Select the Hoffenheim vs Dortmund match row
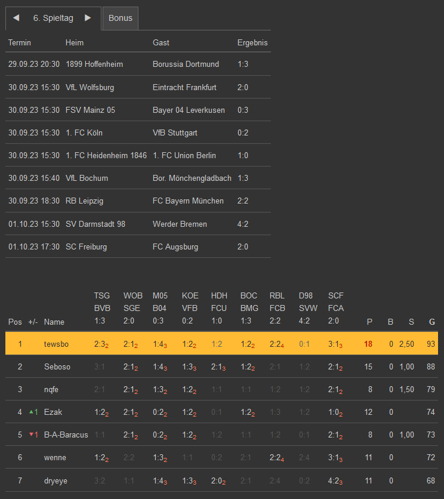Screen dimensions: 444x499 coord(138,64)
